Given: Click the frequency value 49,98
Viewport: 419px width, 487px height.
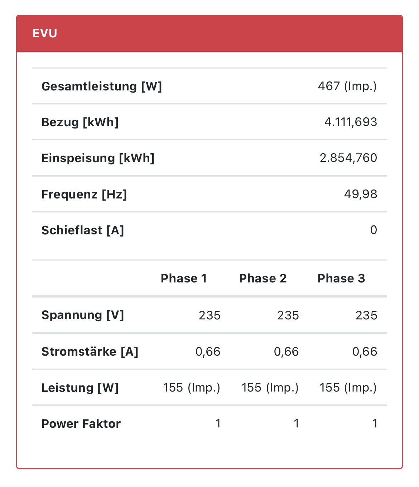Looking at the screenshot, I should coord(360,194).
